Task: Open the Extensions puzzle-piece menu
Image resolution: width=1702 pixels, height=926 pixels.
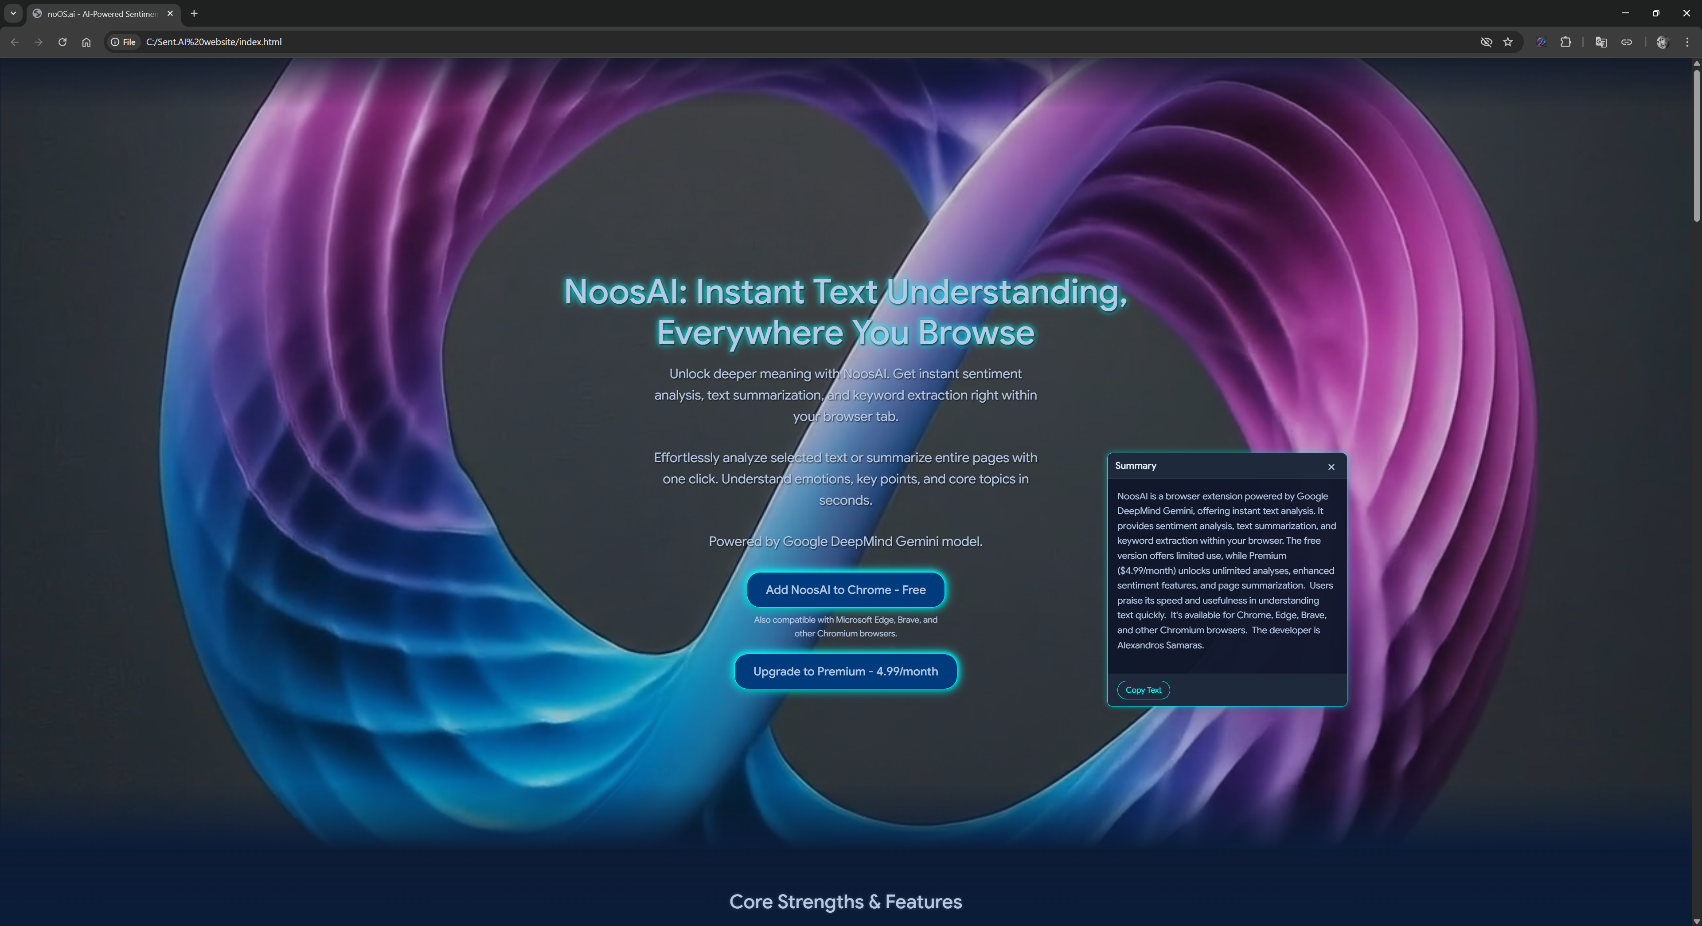Action: 1565,42
